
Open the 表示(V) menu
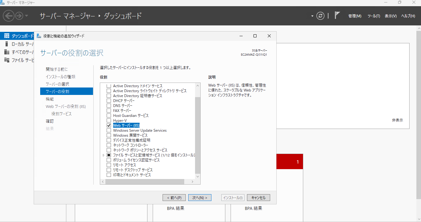point(391,16)
